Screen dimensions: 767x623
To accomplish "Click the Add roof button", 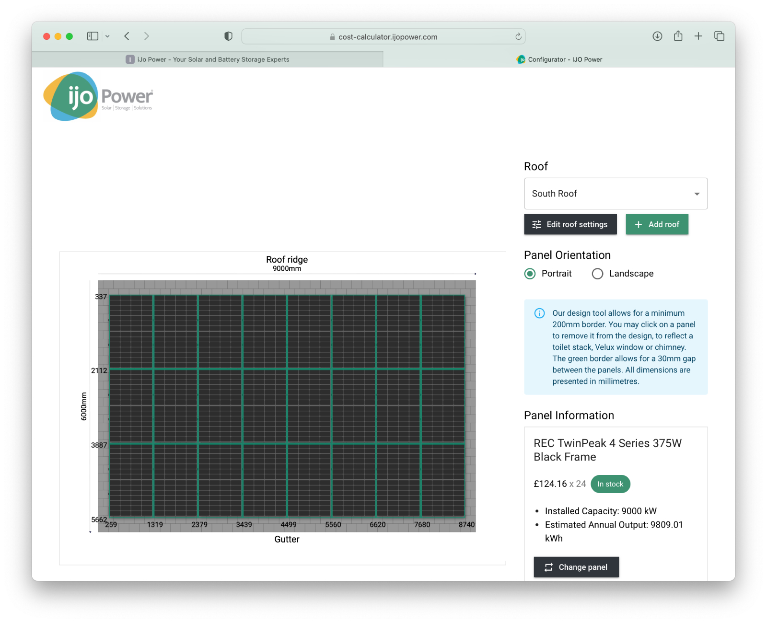I will tap(657, 224).
